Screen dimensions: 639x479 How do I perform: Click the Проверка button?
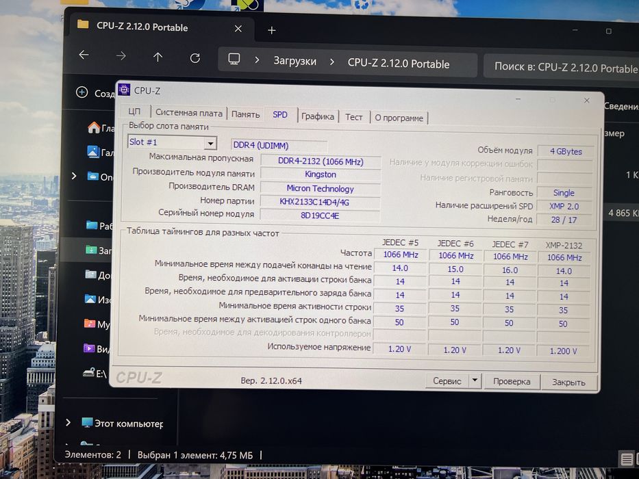[512, 382]
